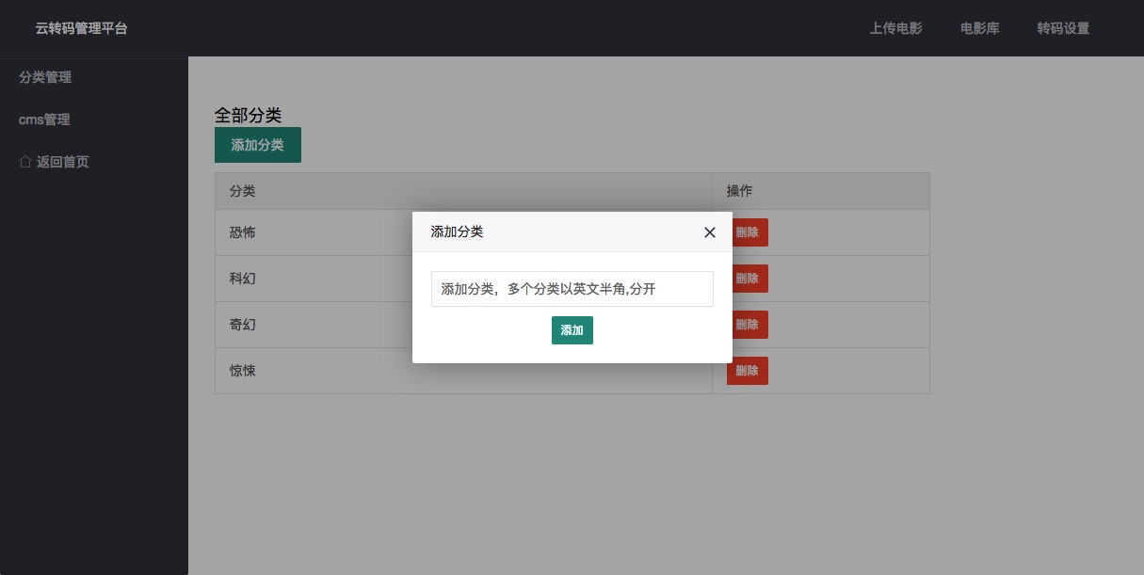Image resolution: width=1144 pixels, height=575 pixels.
Task: Delete the 奇幻 category with 删除
Action: [x=748, y=325]
